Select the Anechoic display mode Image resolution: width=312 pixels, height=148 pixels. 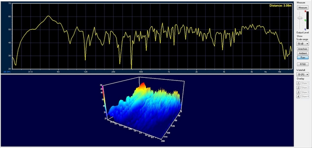(303, 49)
